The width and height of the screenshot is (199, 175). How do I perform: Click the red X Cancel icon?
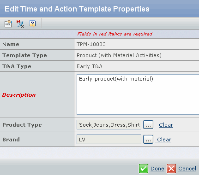[x=171, y=169]
